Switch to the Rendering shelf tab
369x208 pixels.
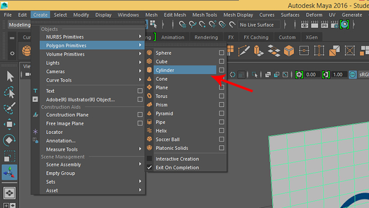(x=206, y=37)
